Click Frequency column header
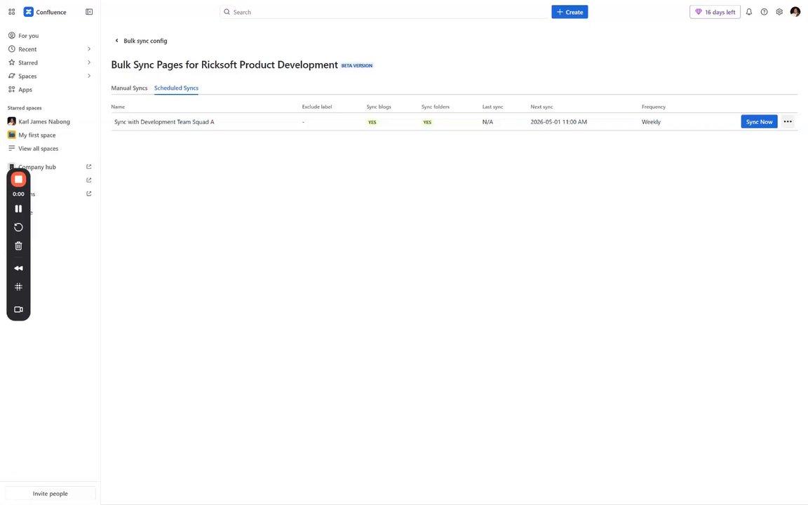 654,107
